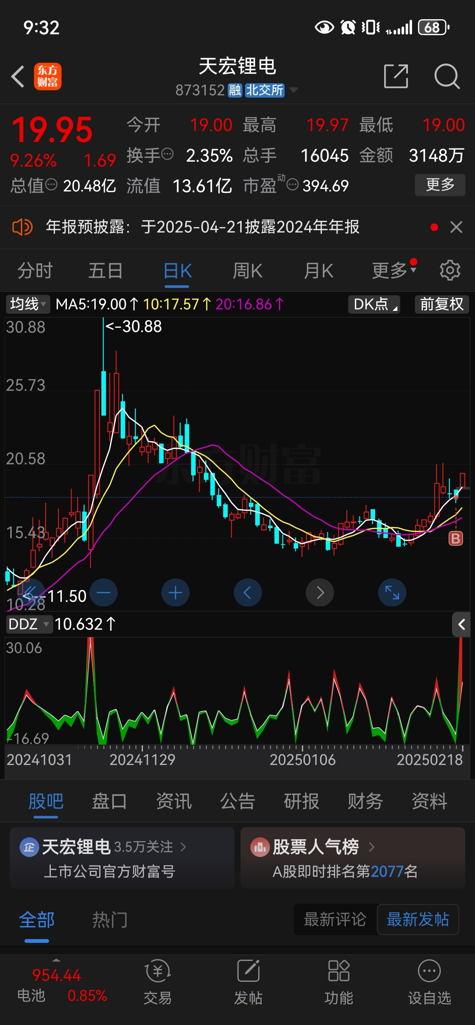Image resolution: width=475 pixels, height=1025 pixels.
Task: Tap 总值 info icon
Action: (52, 184)
